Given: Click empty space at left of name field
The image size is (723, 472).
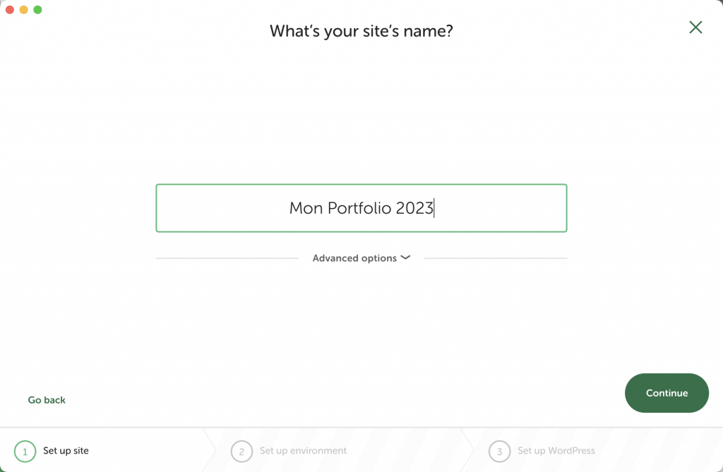Looking at the screenshot, I should tap(212, 208).
